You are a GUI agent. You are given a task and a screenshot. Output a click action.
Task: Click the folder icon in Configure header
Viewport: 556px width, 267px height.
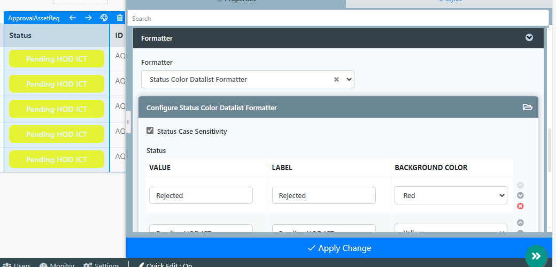(x=527, y=108)
